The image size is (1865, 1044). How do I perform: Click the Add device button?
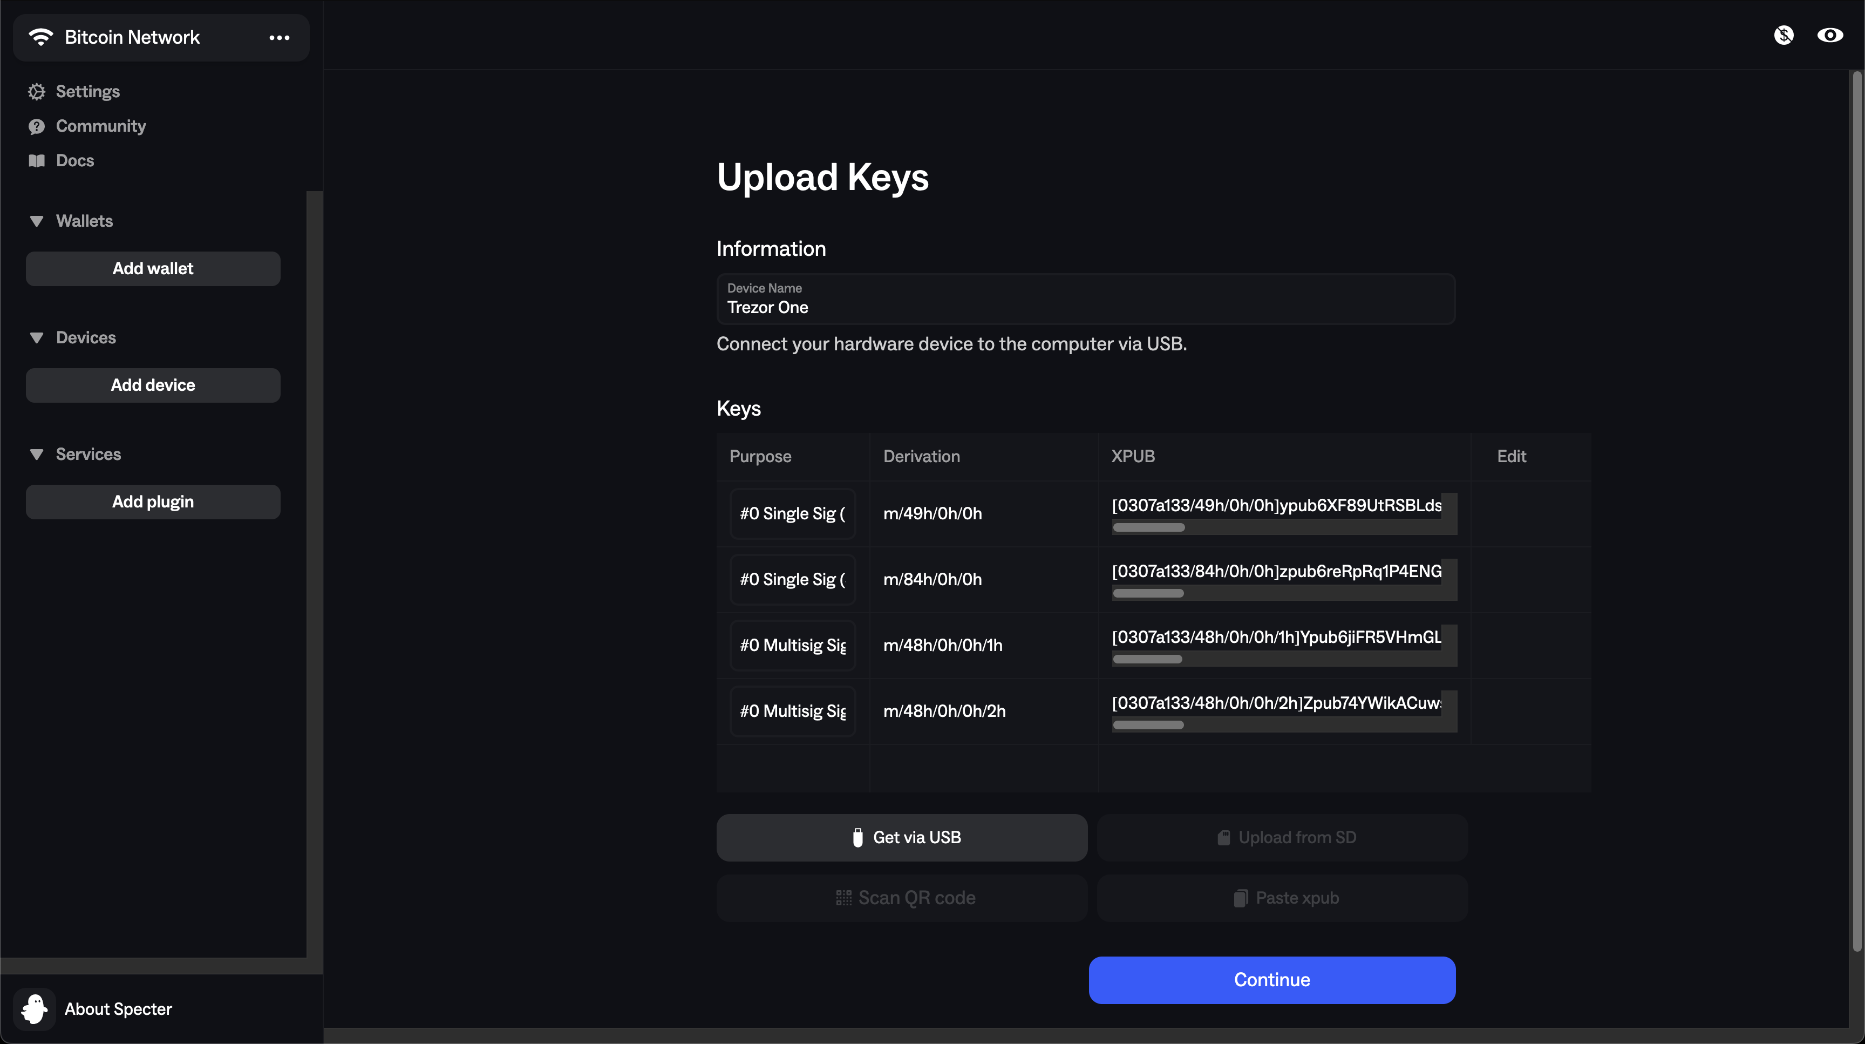pos(153,385)
